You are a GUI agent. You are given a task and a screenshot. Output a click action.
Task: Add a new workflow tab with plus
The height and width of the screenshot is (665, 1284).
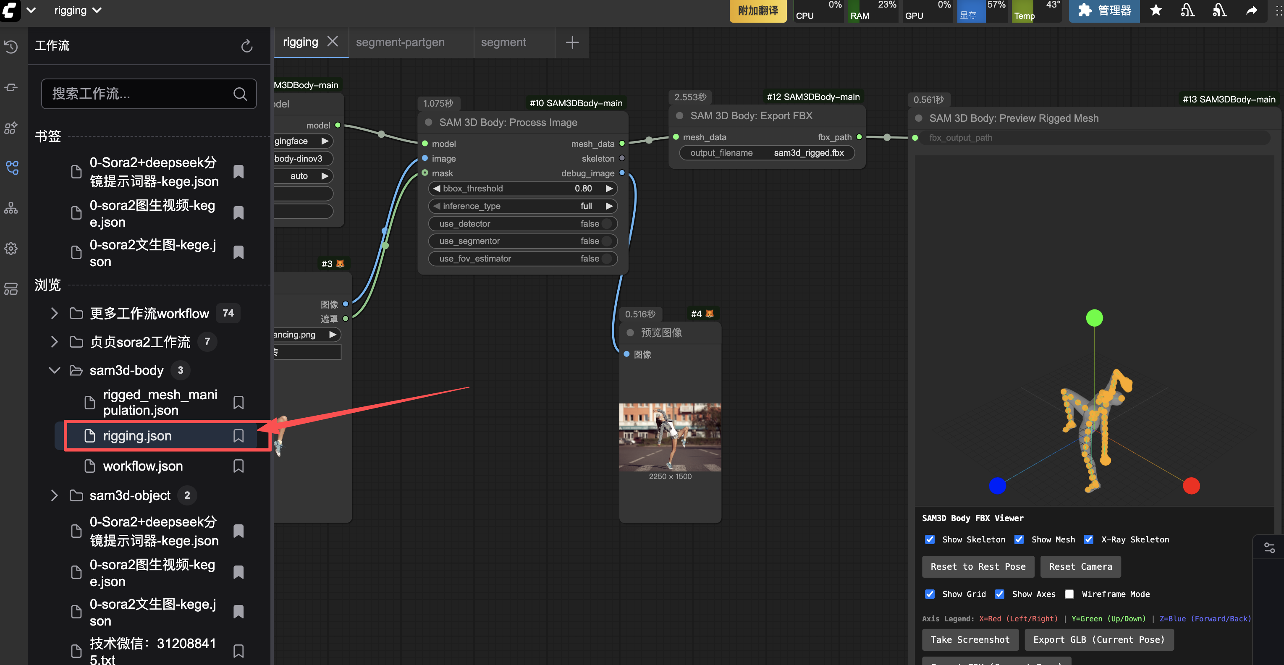[x=572, y=42]
